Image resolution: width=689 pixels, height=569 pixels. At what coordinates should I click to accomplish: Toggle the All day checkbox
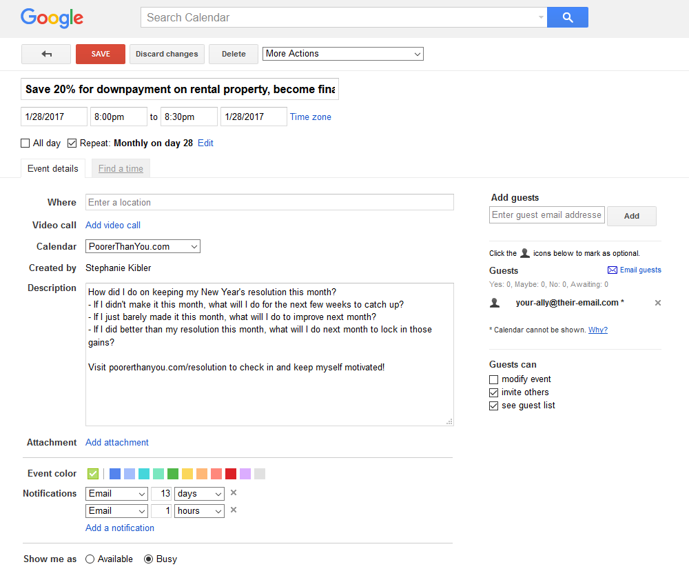click(x=25, y=143)
